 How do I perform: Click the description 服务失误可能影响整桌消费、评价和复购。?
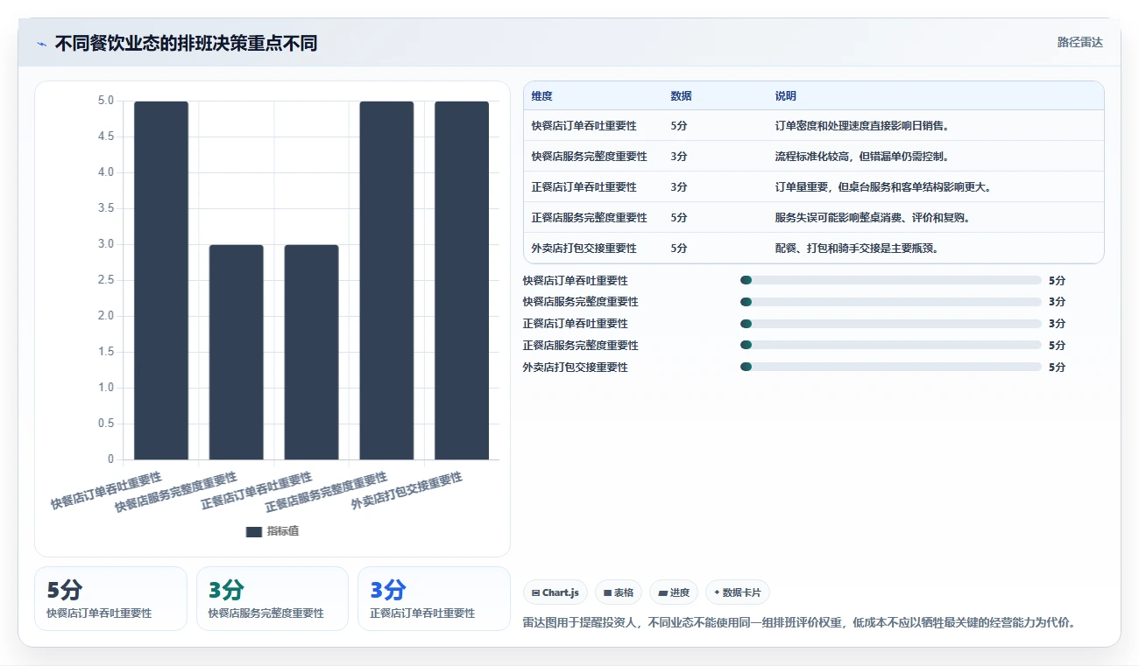tap(873, 218)
